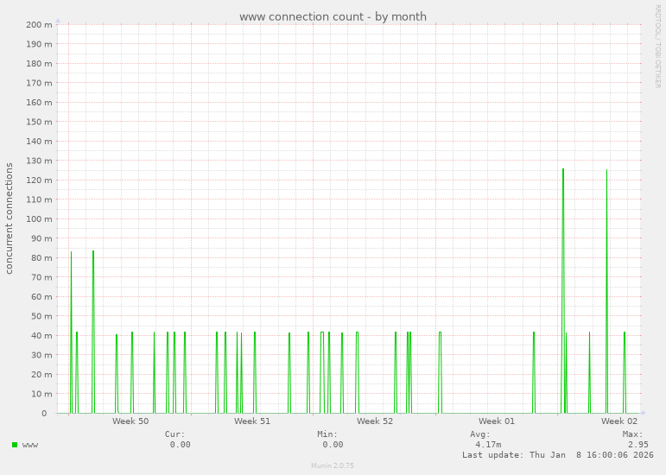
Task: Click the Max value '2.95'
Action: click(x=638, y=445)
